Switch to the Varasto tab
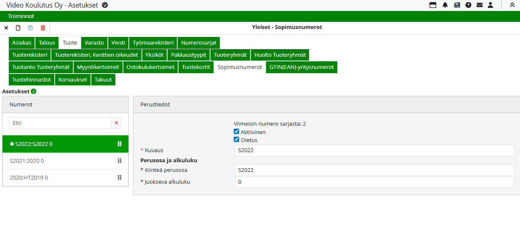 click(x=94, y=42)
